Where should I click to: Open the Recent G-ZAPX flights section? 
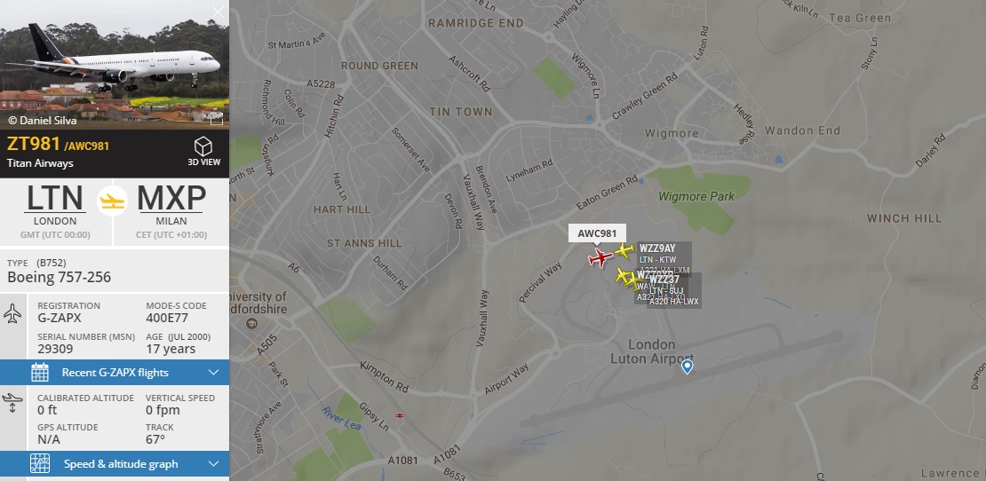(x=115, y=373)
